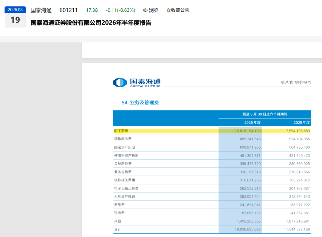Click the stock code 601211
The height and width of the screenshot is (237, 322).
[69, 10]
